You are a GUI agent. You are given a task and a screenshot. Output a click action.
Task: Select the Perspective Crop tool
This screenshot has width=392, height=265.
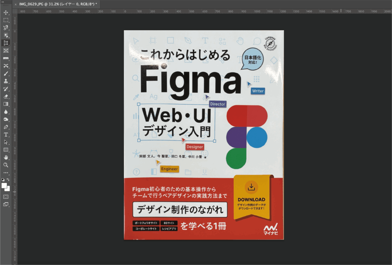pyautogui.click(x=6, y=43)
